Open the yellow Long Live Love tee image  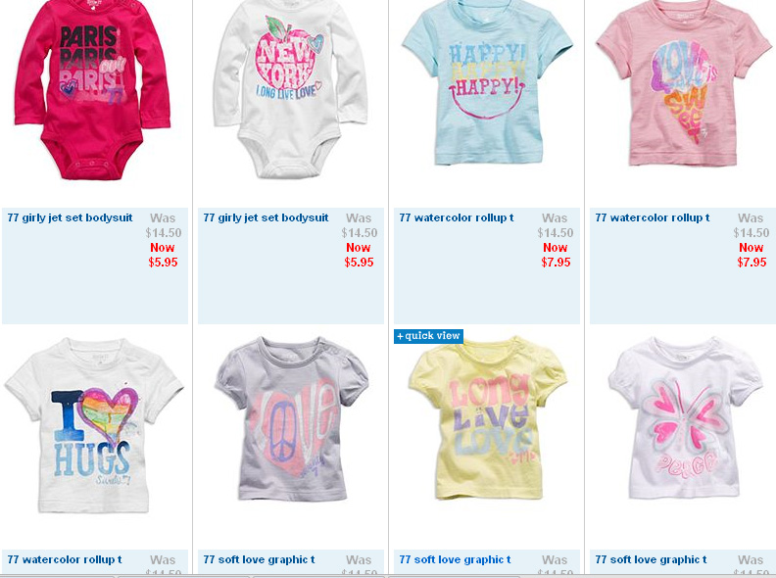tap(488, 418)
